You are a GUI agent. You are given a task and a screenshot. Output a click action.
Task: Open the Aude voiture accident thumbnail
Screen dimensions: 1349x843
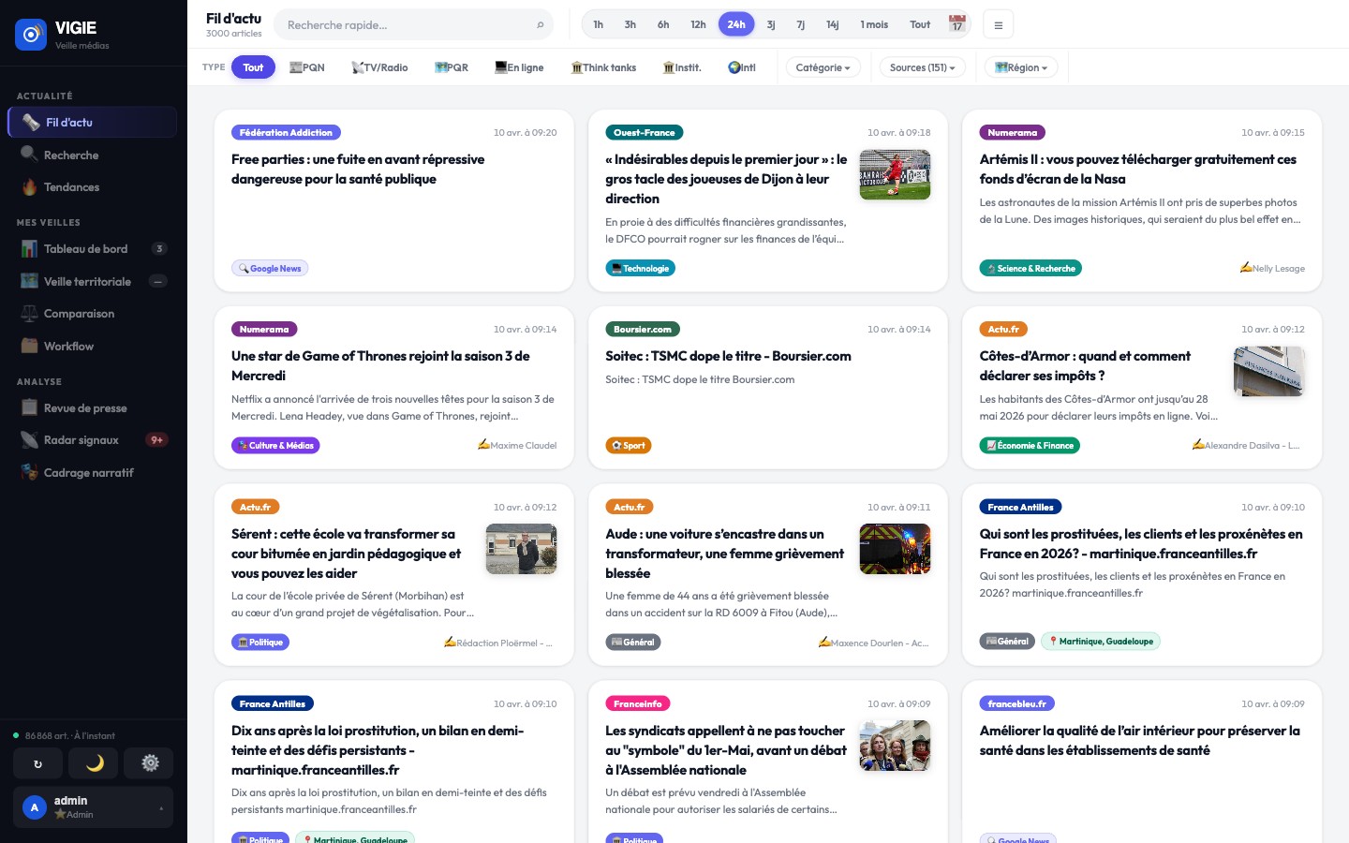coord(896,549)
